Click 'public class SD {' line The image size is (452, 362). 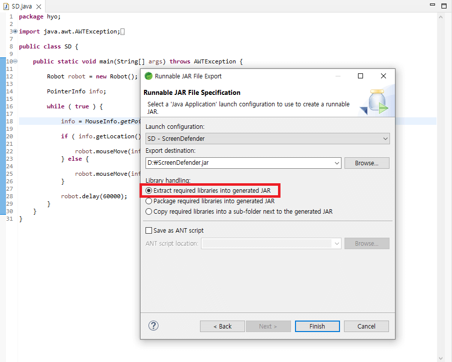point(48,46)
